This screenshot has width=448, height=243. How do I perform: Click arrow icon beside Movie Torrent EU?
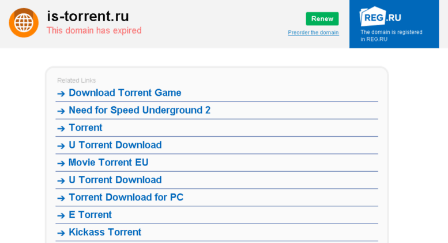click(61, 163)
